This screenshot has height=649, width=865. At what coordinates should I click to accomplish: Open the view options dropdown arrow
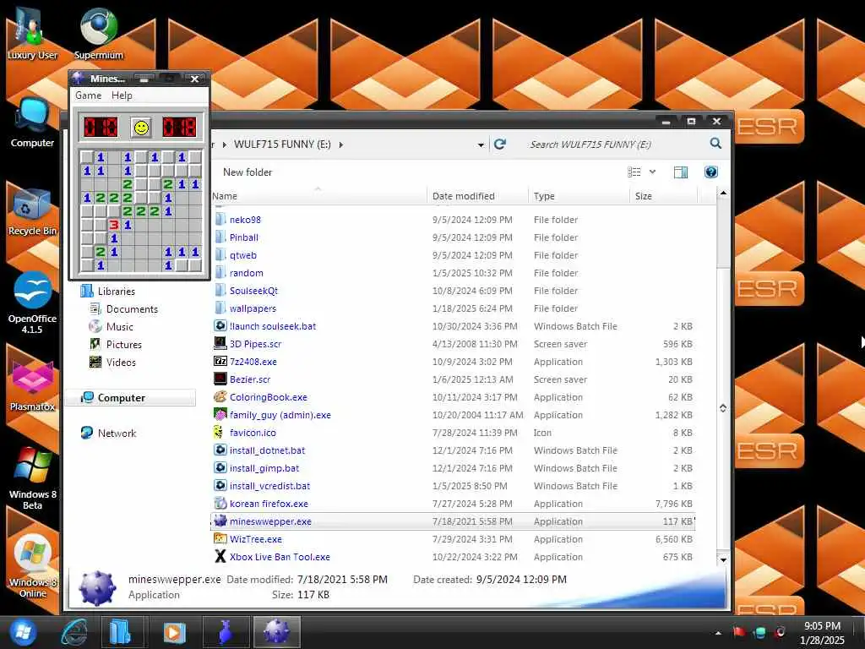click(x=653, y=172)
